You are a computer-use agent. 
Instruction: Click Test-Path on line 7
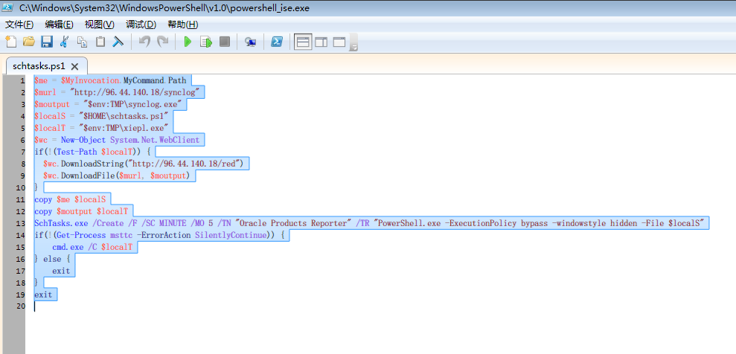tap(77, 152)
